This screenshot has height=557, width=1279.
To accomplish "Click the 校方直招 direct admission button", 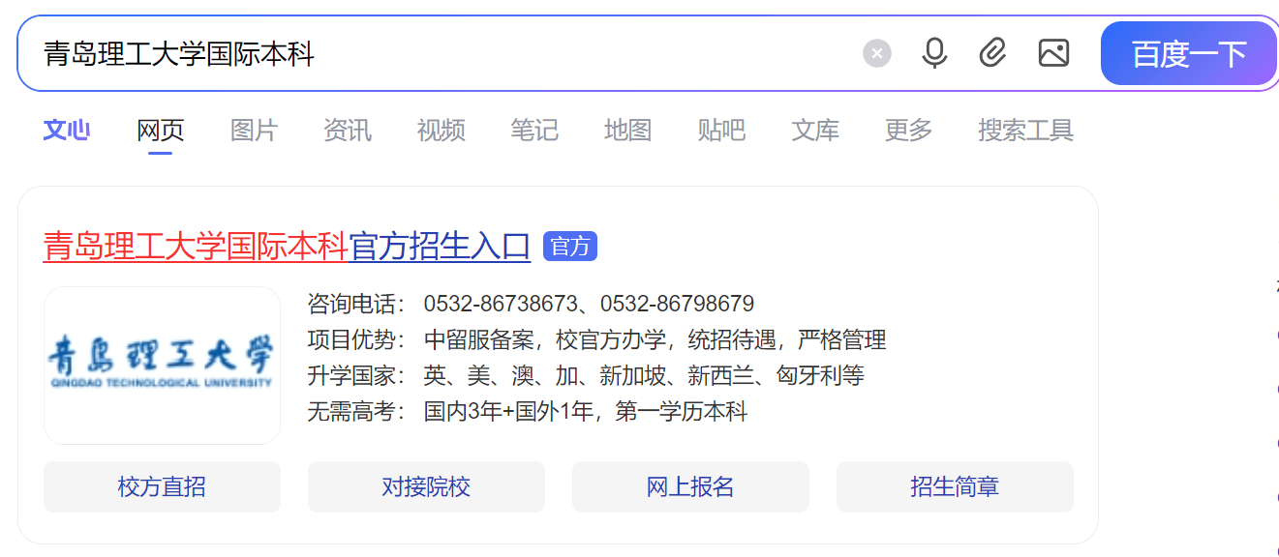I will [161, 486].
